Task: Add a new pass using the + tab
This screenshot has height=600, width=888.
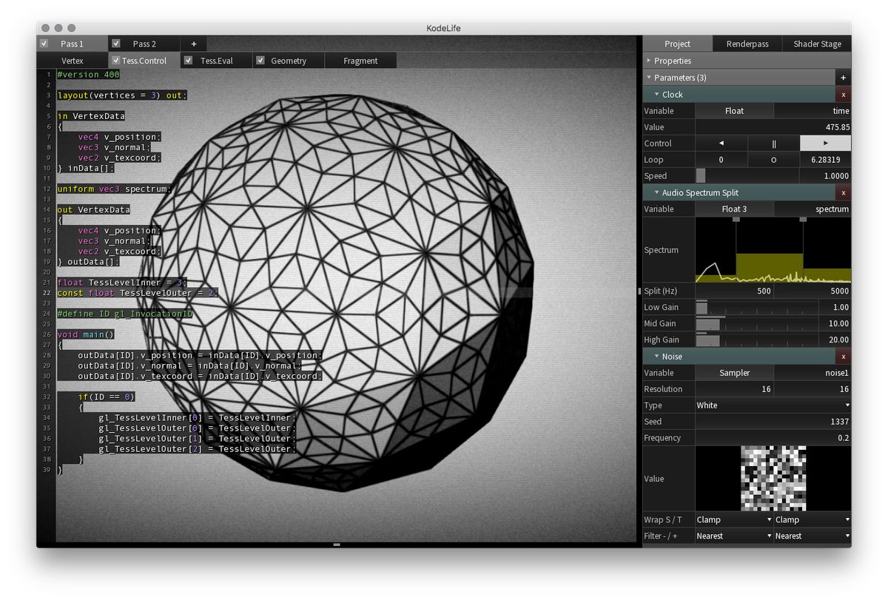Action: point(193,43)
